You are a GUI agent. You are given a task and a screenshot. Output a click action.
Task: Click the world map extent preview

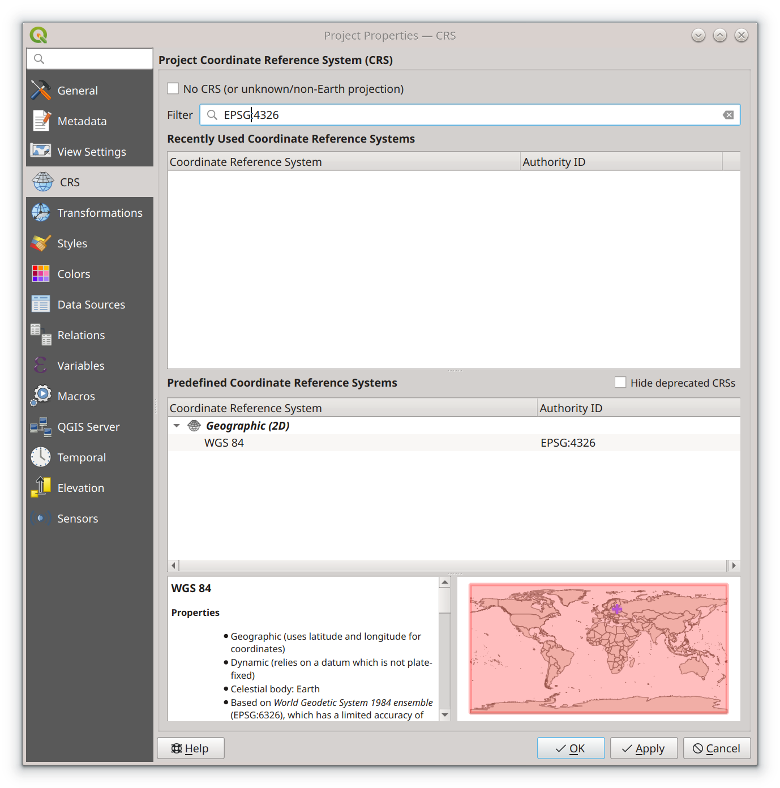coord(598,648)
